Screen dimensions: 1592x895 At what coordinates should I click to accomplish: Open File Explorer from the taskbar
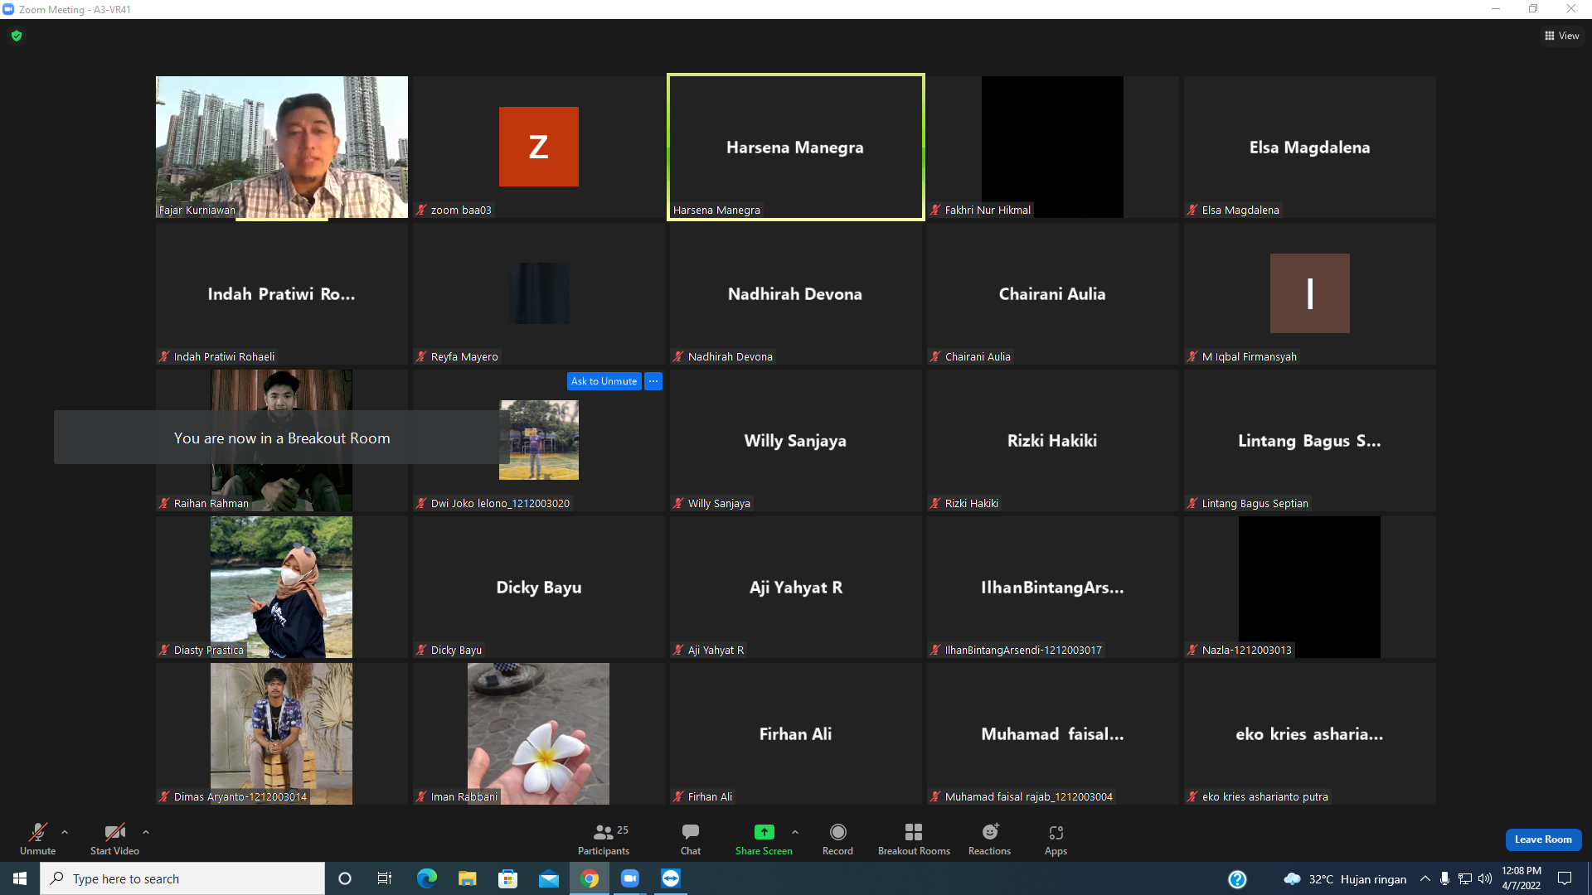click(467, 878)
